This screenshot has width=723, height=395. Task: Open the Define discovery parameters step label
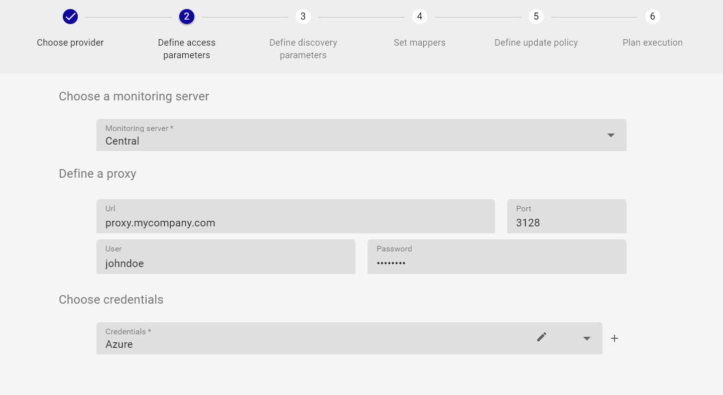click(x=303, y=49)
